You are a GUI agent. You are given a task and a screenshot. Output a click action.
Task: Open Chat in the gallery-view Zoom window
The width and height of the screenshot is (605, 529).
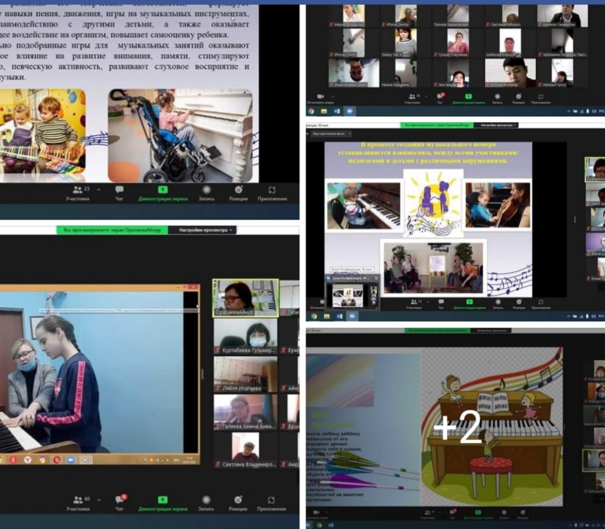(440, 99)
